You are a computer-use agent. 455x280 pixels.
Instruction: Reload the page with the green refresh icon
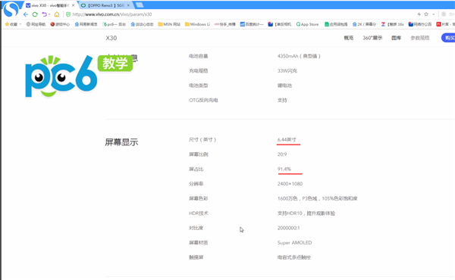click(x=35, y=14)
